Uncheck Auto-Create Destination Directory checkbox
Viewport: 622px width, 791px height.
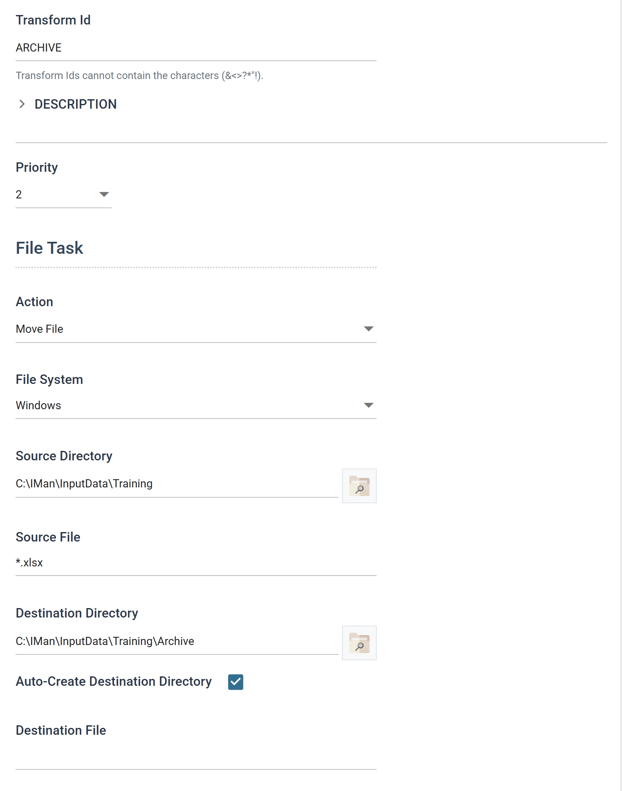tap(235, 682)
